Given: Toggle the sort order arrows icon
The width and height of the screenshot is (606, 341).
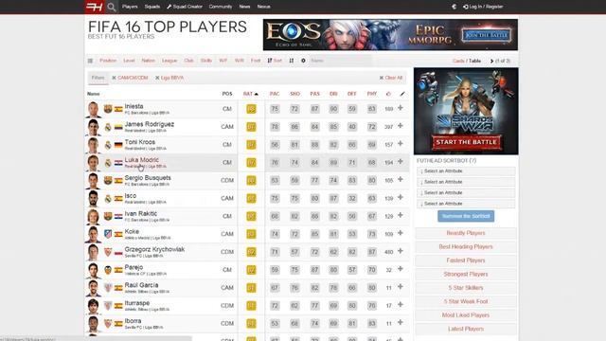Looking at the screenshot, I should click(x=292, y=61).
